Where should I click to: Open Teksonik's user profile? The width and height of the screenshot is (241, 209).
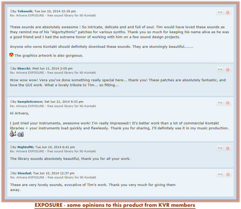[25, 11]
